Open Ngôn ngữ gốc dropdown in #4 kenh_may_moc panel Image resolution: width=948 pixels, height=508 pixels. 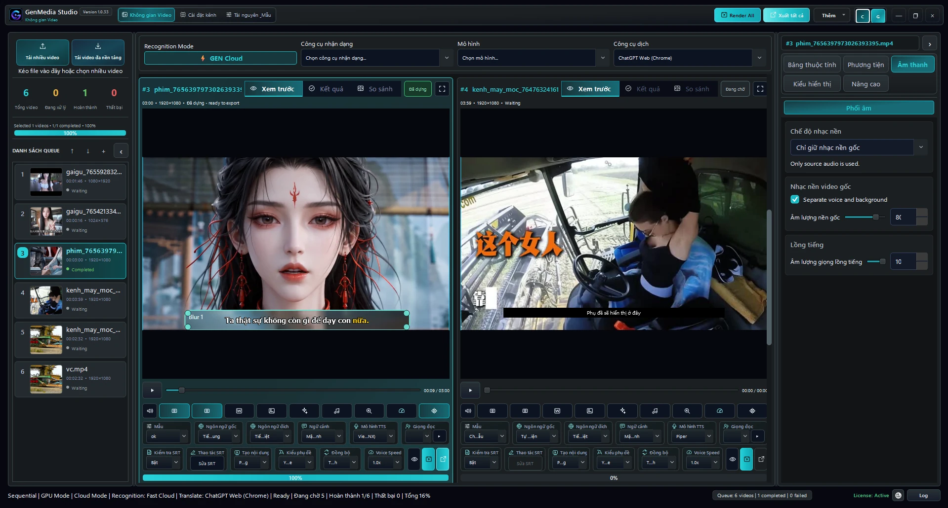[536, 436]
